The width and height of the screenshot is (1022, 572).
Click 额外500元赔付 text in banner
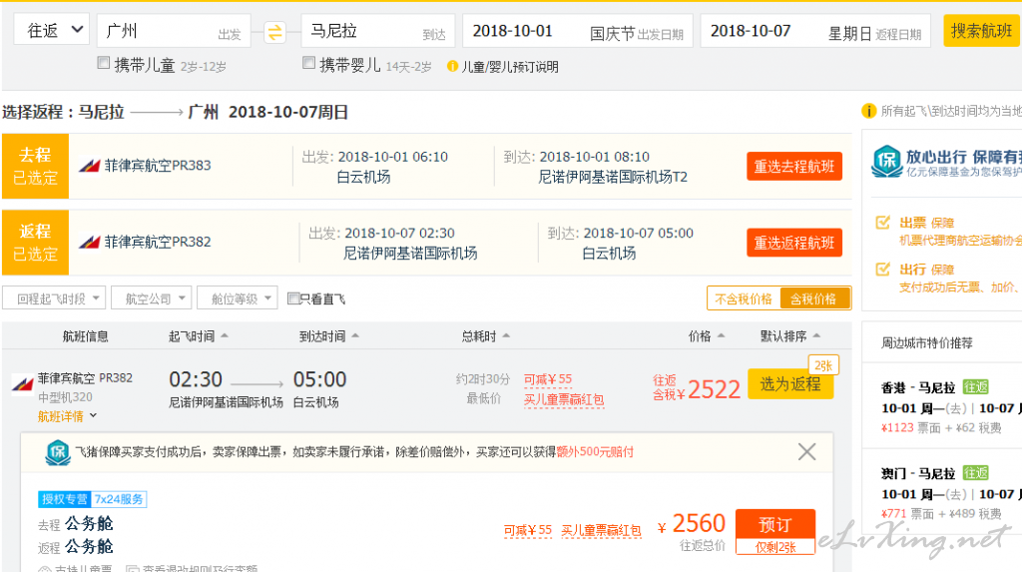(595, 452)
